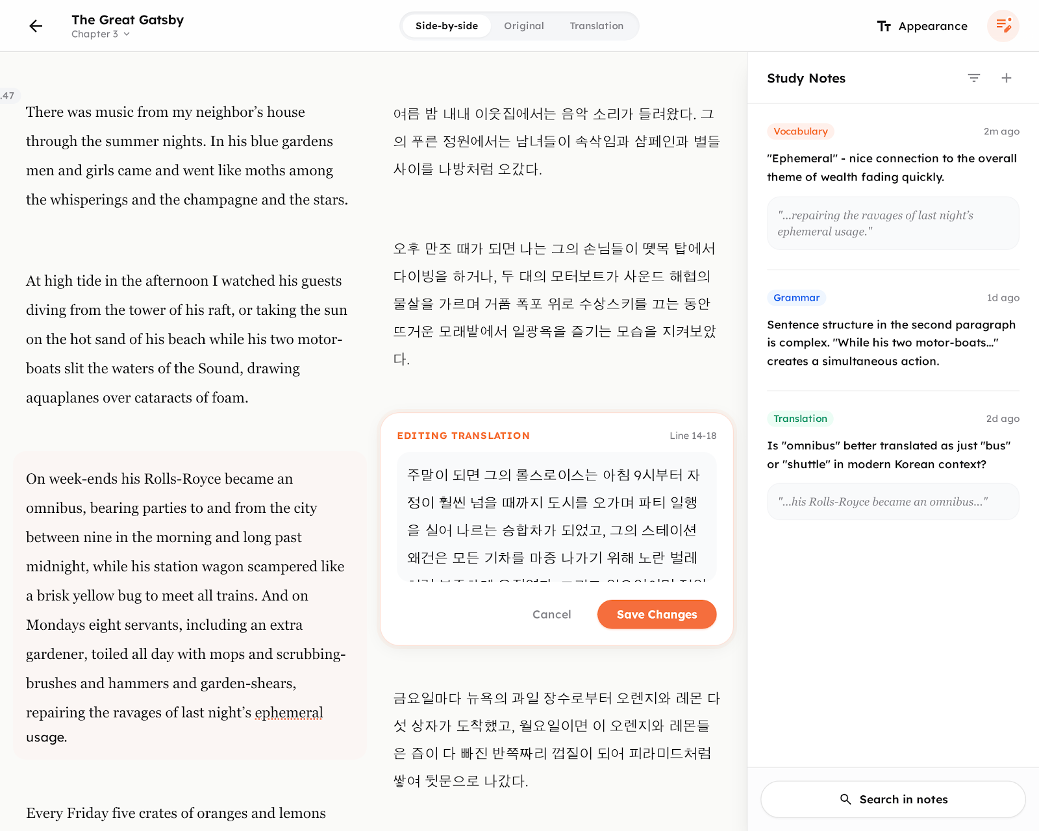Switch to Original view tab
Viewport: 1039px width, 831px height.
point(524,26)
